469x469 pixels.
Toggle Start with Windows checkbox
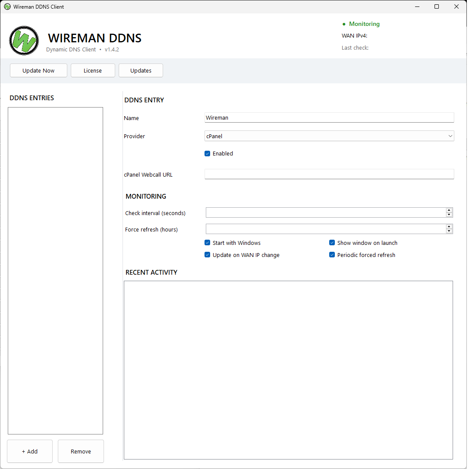(x=207, y=243)
